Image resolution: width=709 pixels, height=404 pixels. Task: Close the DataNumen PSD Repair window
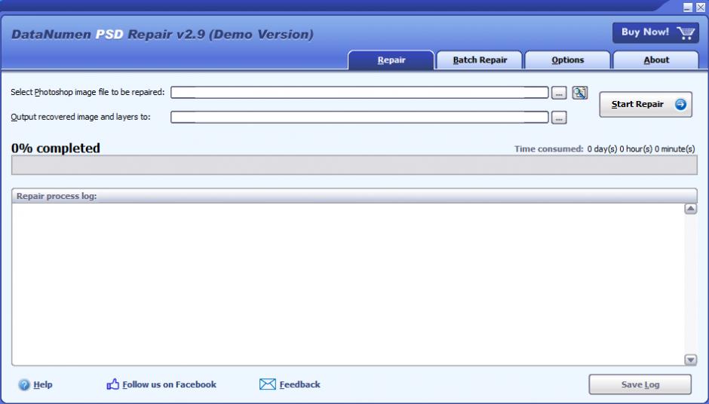pos(700,8)
